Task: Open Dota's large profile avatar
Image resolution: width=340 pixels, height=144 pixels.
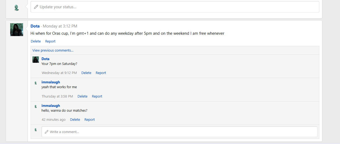Action: pyautogui.click(x=17, y=30)
